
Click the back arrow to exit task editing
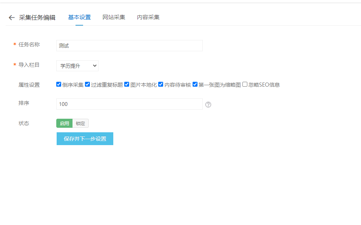11,17
